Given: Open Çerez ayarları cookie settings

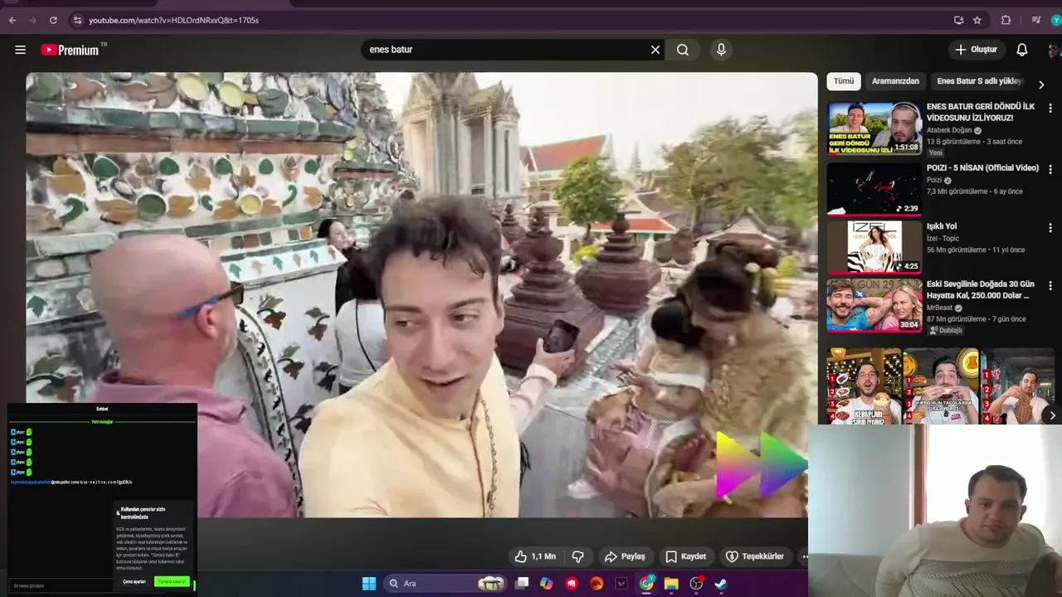Looking at the screenshot, I should (x=134, y=582).
